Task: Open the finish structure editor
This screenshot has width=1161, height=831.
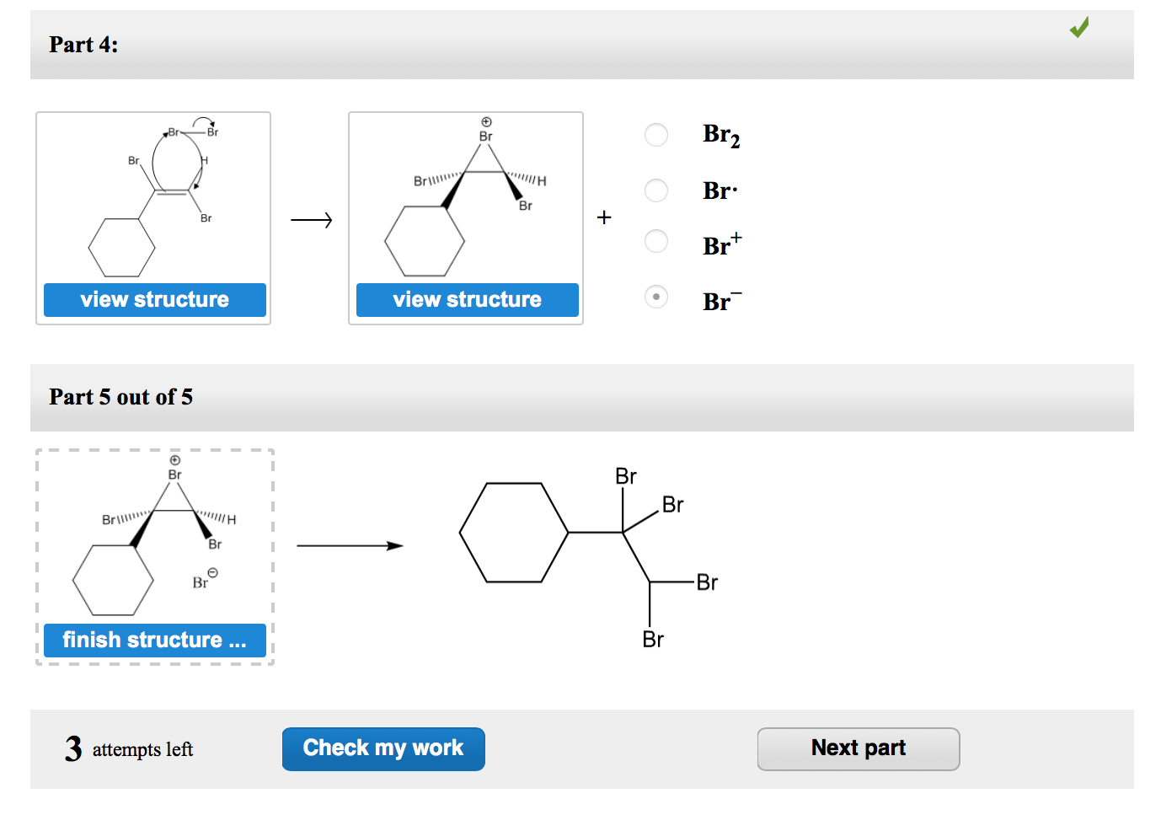Action: coord(155,641)
